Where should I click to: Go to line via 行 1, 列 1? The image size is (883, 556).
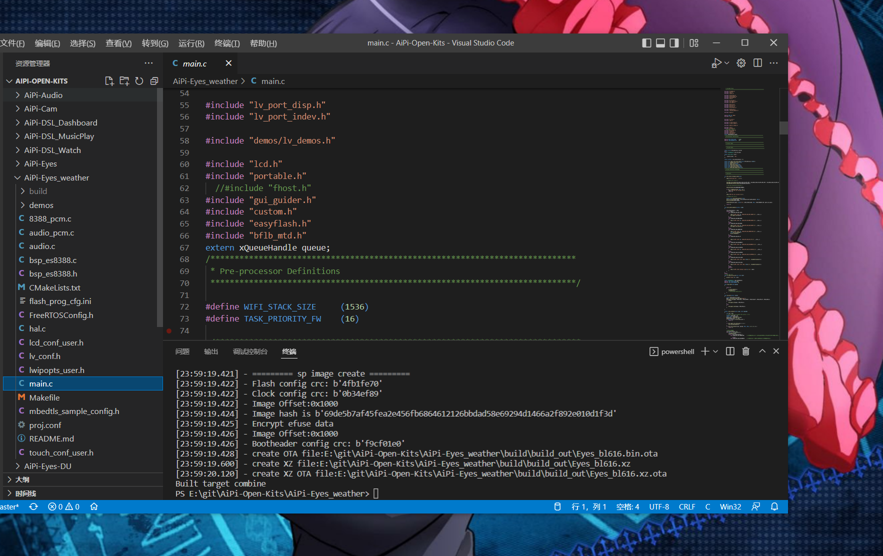588,506
